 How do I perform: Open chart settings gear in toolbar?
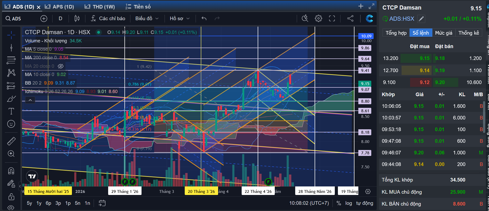(318, 18)
